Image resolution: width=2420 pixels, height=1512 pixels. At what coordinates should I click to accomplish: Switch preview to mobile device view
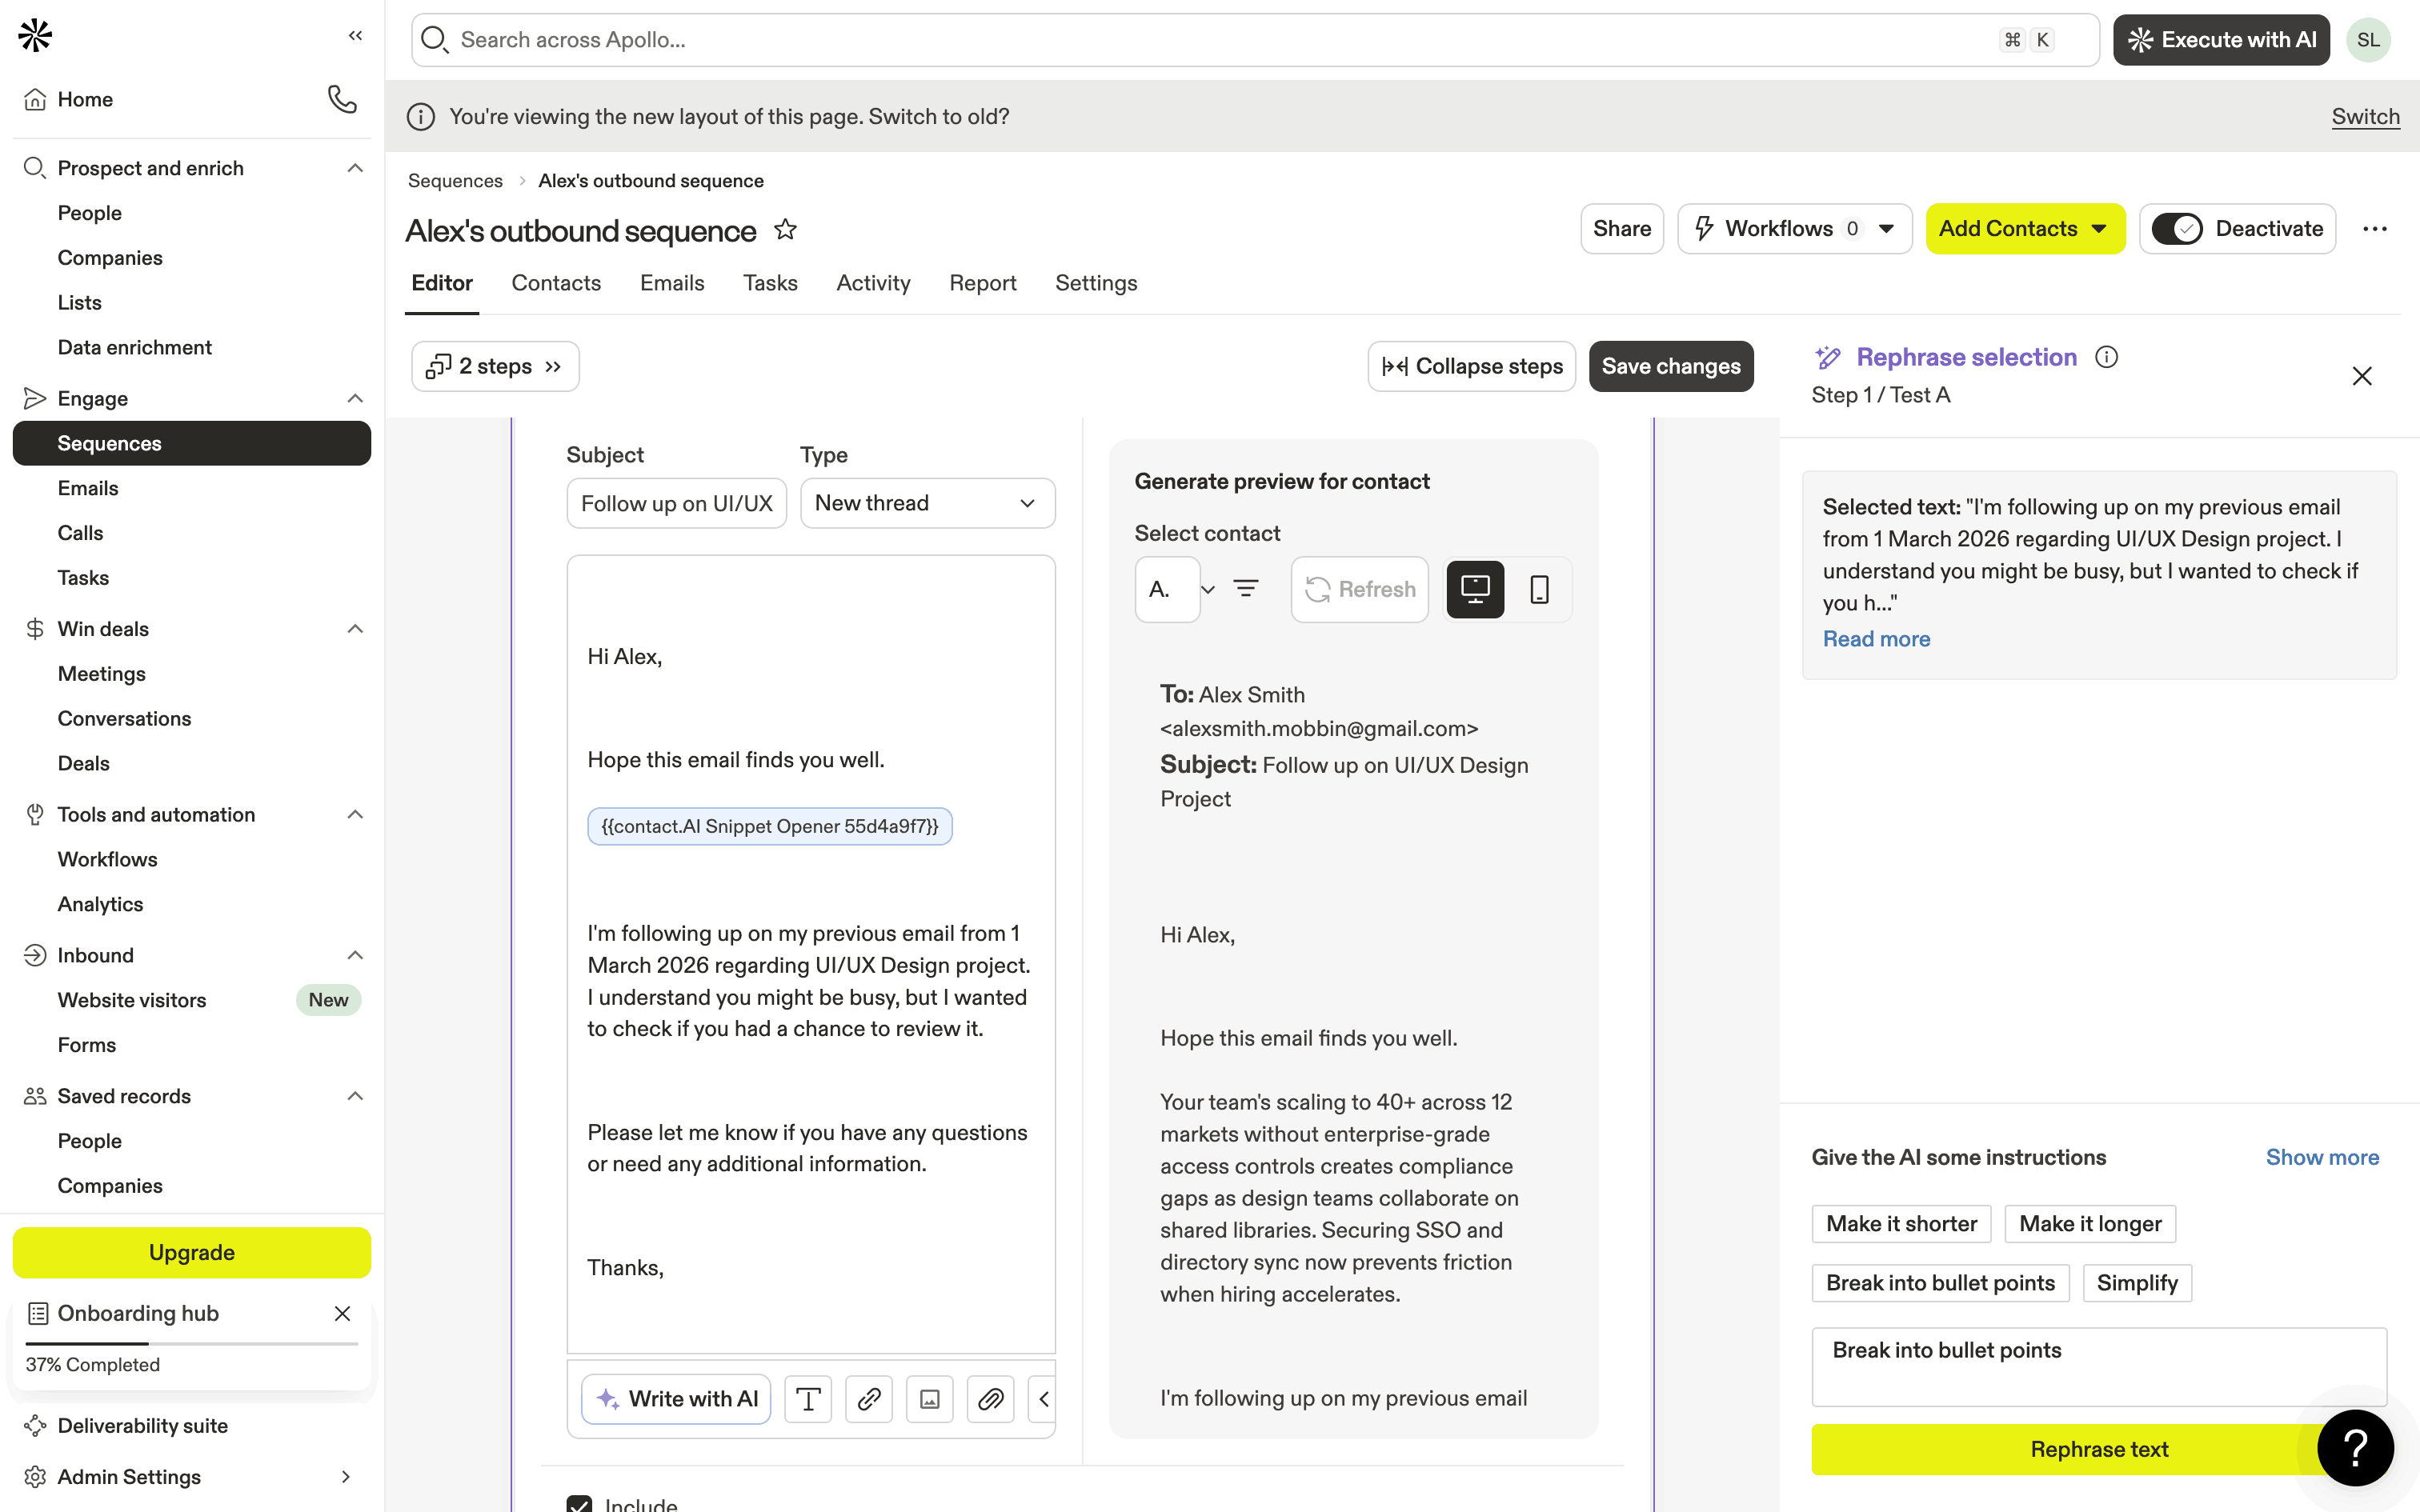click(1539, 589)
